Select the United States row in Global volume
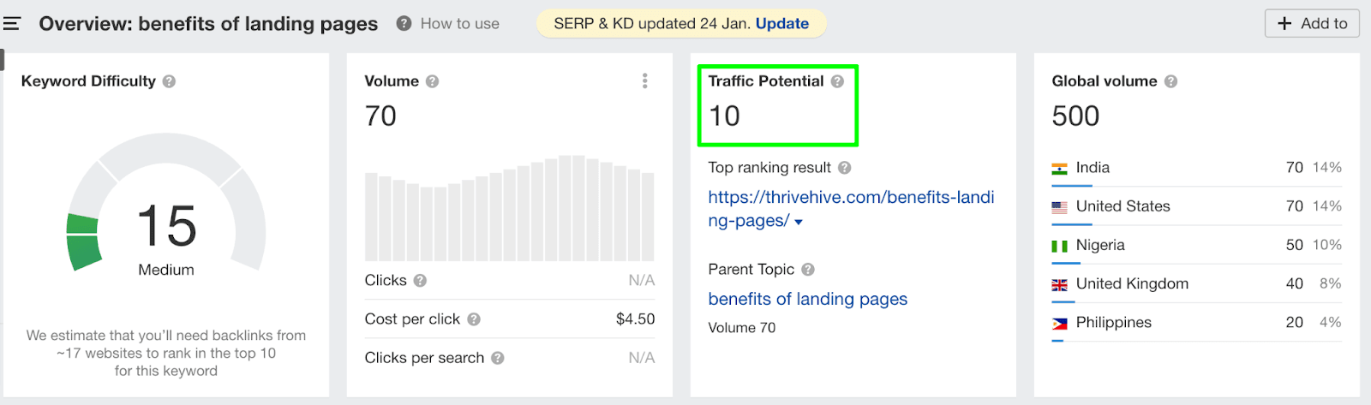The image size is (1371, 405). (1195, 206)
